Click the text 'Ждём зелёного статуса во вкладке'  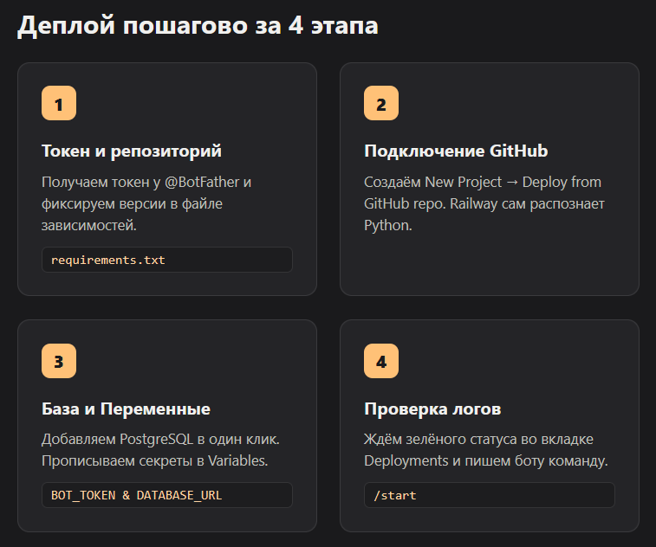coord(478,440)
